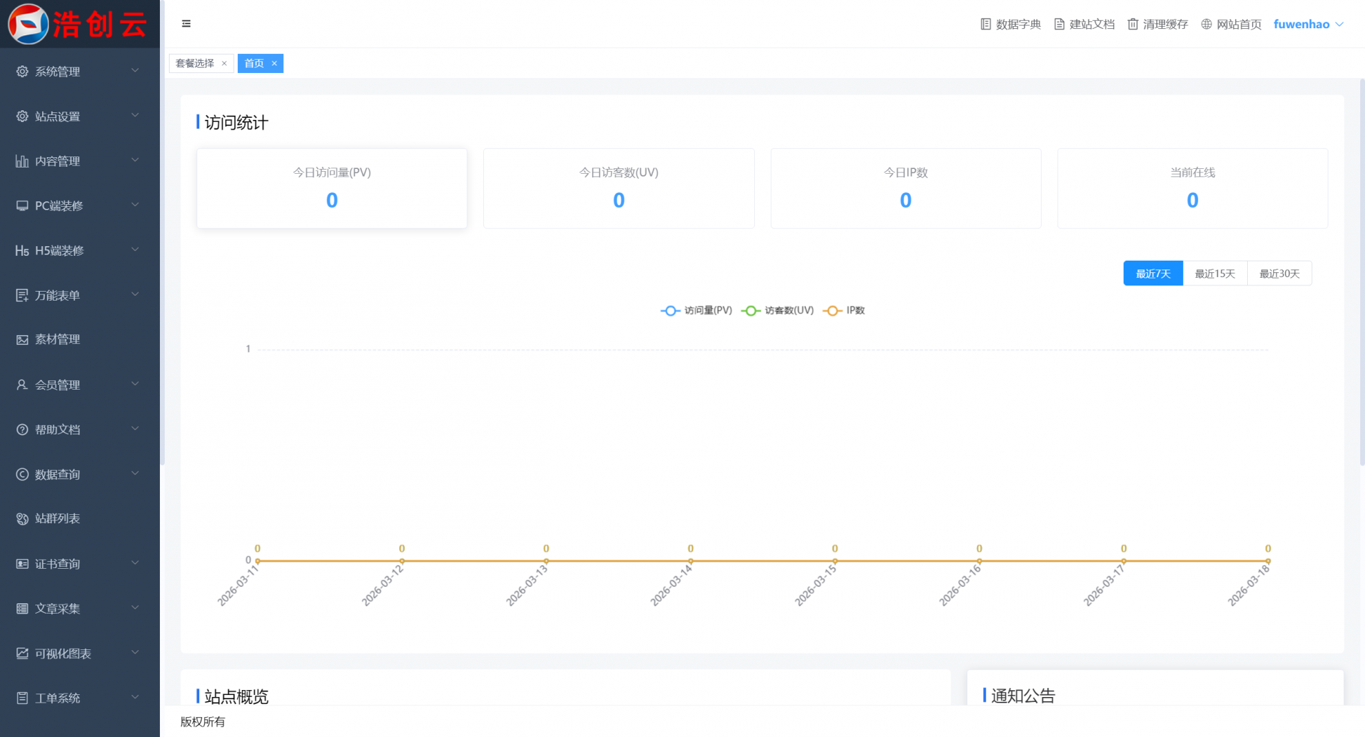Open the fuwenhao user dropdown
Viewport: 1365px width, 737px height.
tap(1308, 24)
